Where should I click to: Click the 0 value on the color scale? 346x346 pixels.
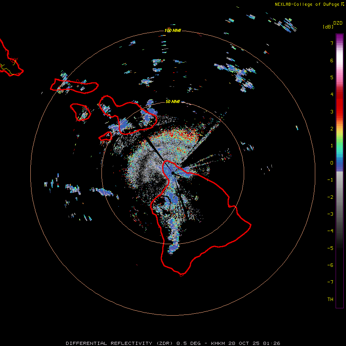tap(332, 163)
